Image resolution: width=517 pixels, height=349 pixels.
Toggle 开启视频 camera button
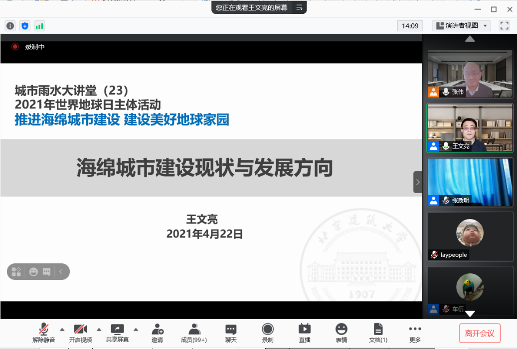(x=80, y=333)
